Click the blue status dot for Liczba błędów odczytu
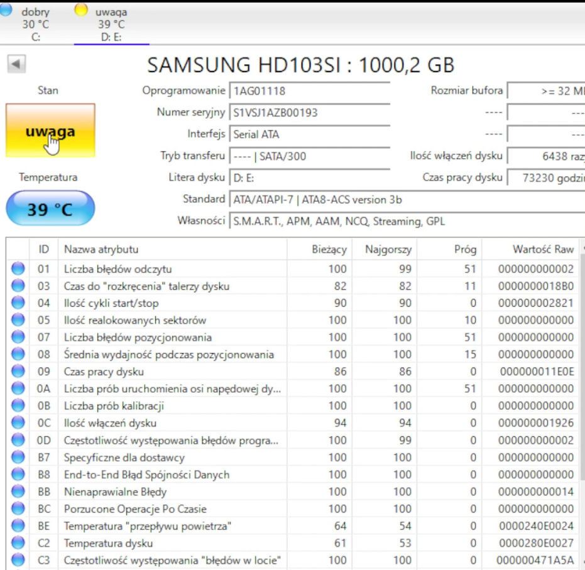This screenshot has width=585, height=570. click(x=18, y=268)
